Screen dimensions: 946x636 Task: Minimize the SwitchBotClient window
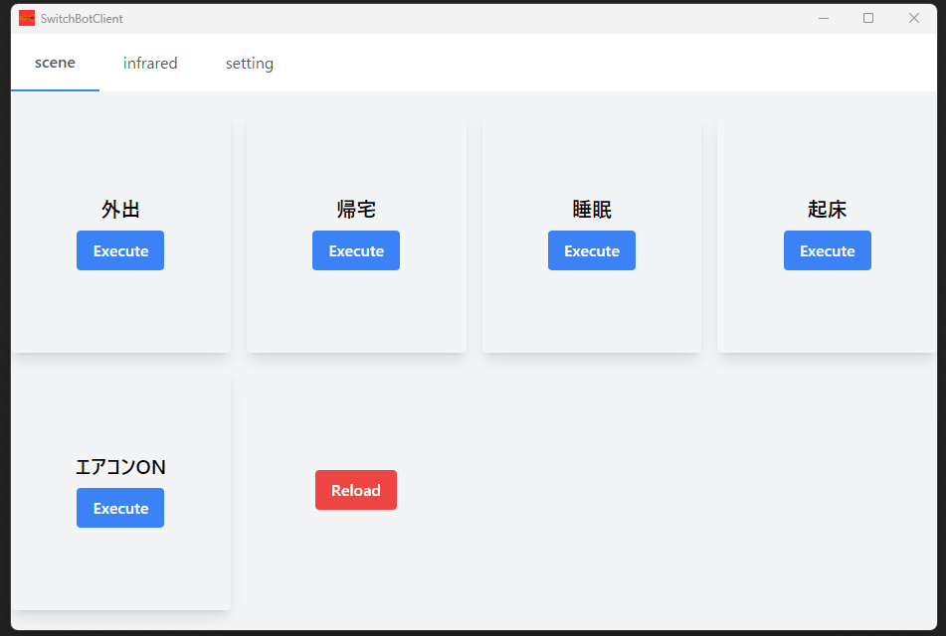(x=822, y=17)
